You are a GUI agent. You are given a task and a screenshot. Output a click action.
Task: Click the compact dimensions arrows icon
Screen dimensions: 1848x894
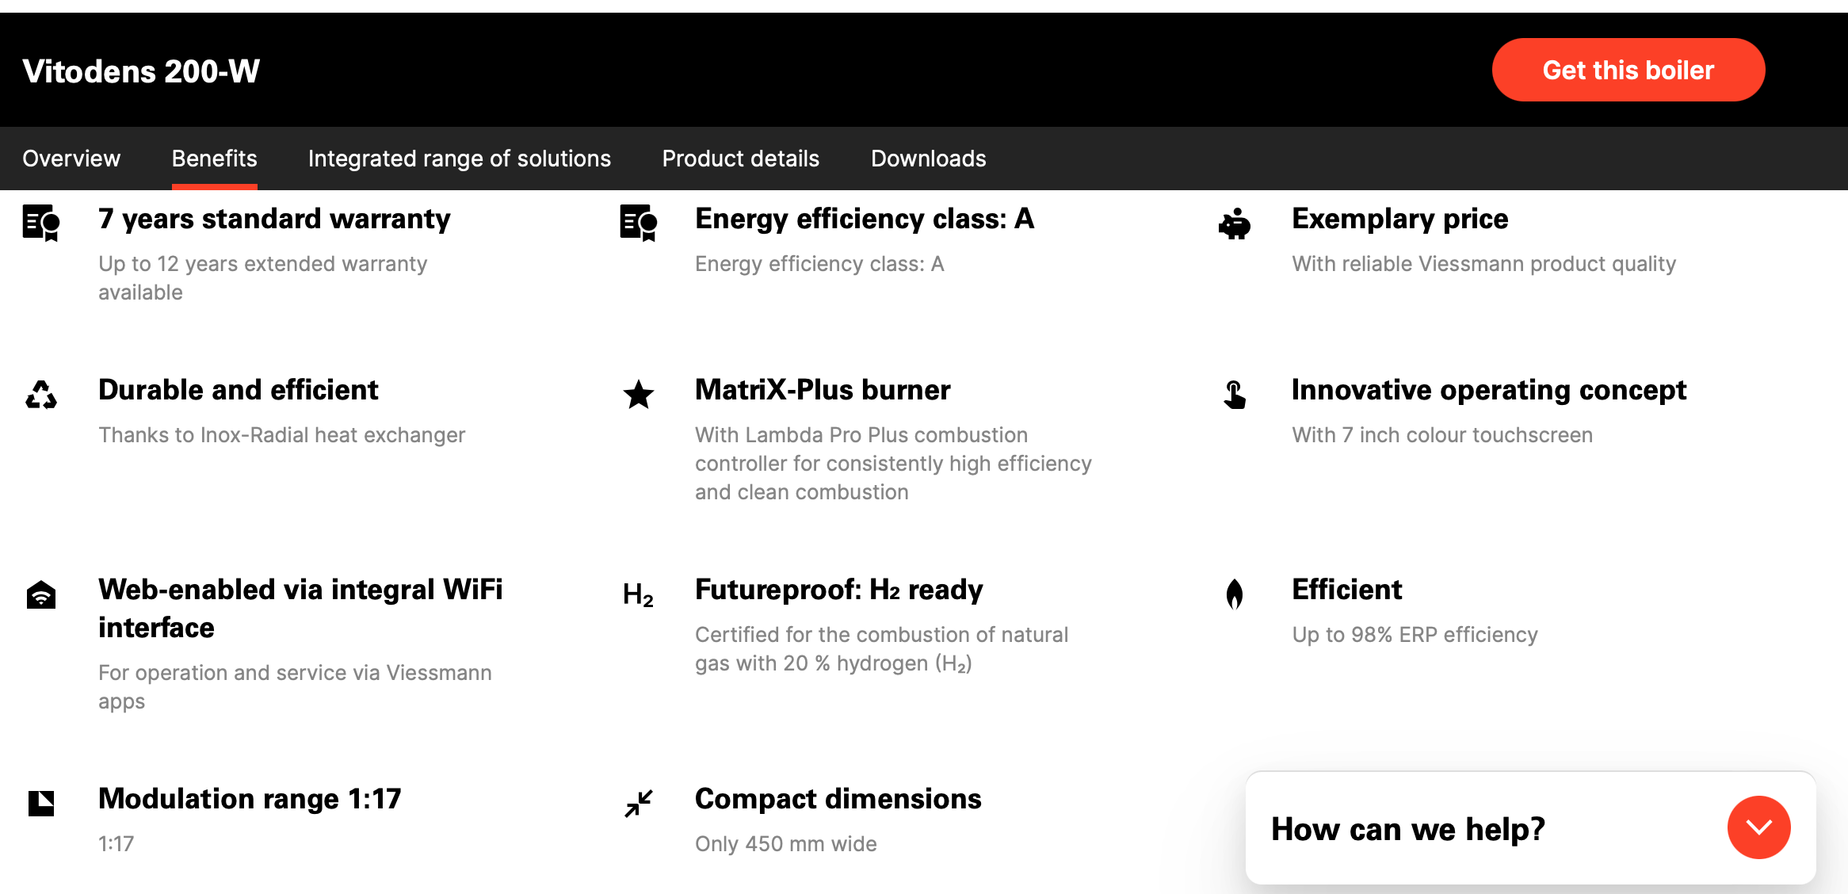639,804
